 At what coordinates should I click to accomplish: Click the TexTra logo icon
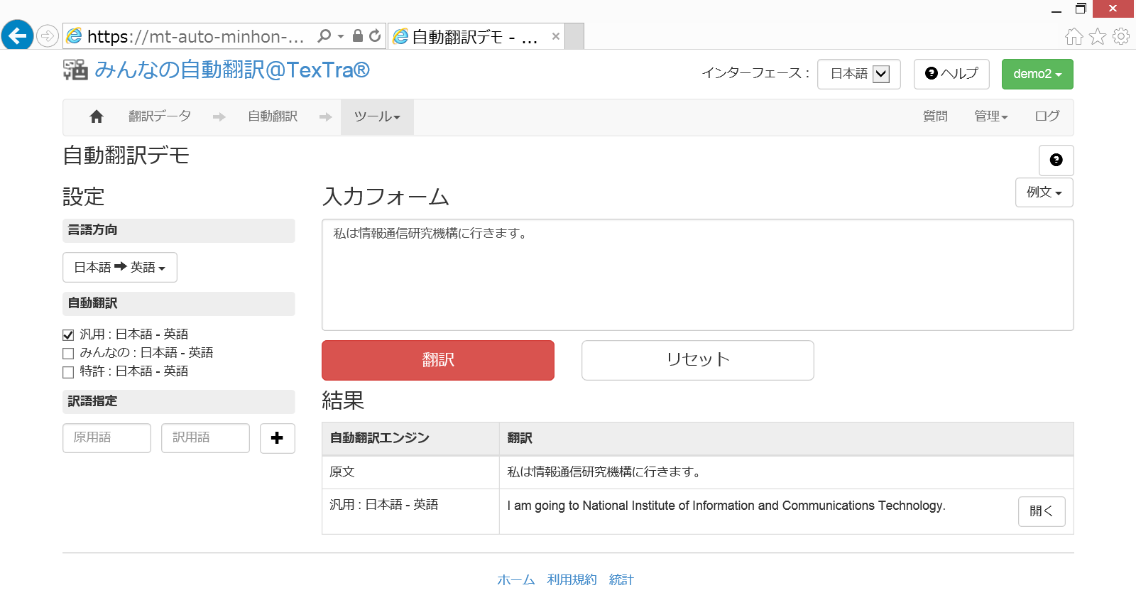pos(75,70)
